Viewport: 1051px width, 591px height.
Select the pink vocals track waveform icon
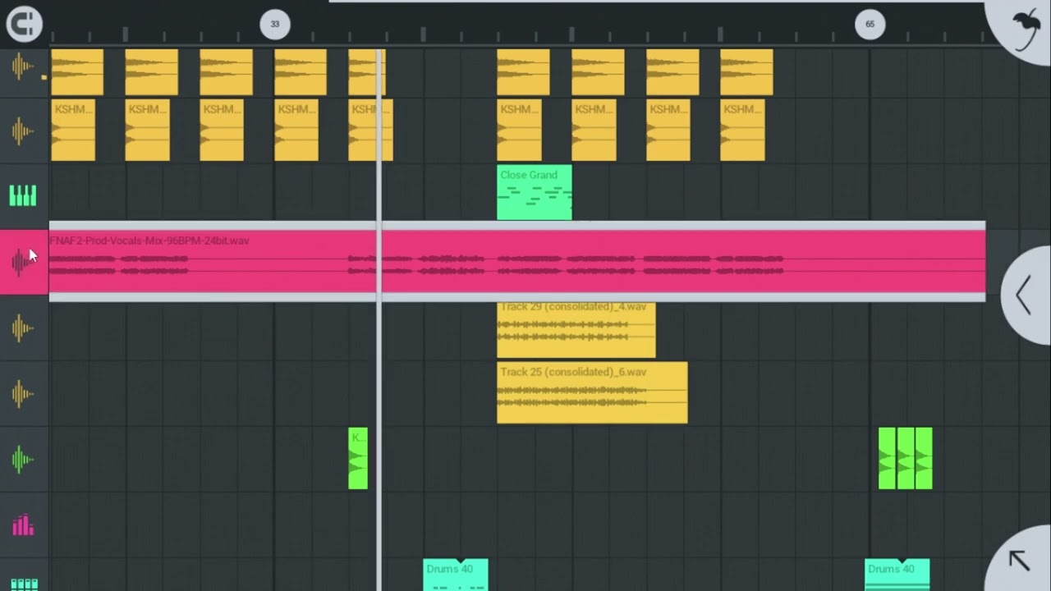23,262
